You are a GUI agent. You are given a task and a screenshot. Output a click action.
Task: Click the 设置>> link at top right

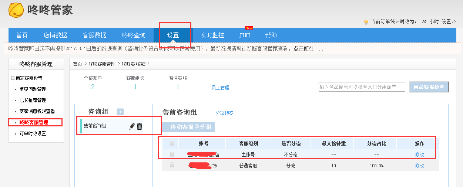[449, 22]
